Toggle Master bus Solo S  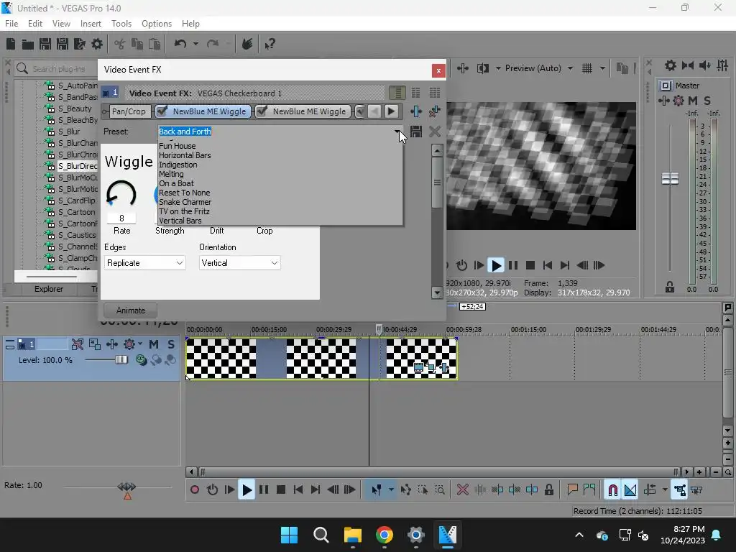pyautogui.click(x=707, y=101)
